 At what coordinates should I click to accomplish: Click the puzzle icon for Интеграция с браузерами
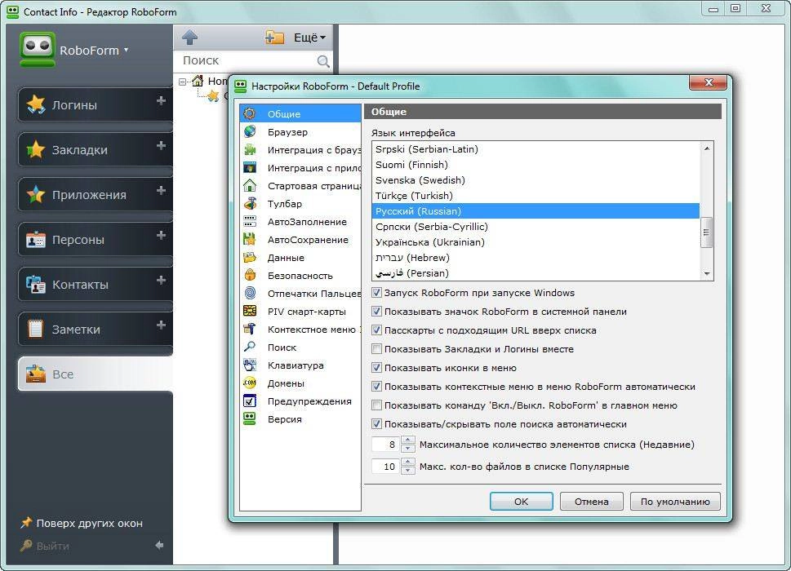250,149
